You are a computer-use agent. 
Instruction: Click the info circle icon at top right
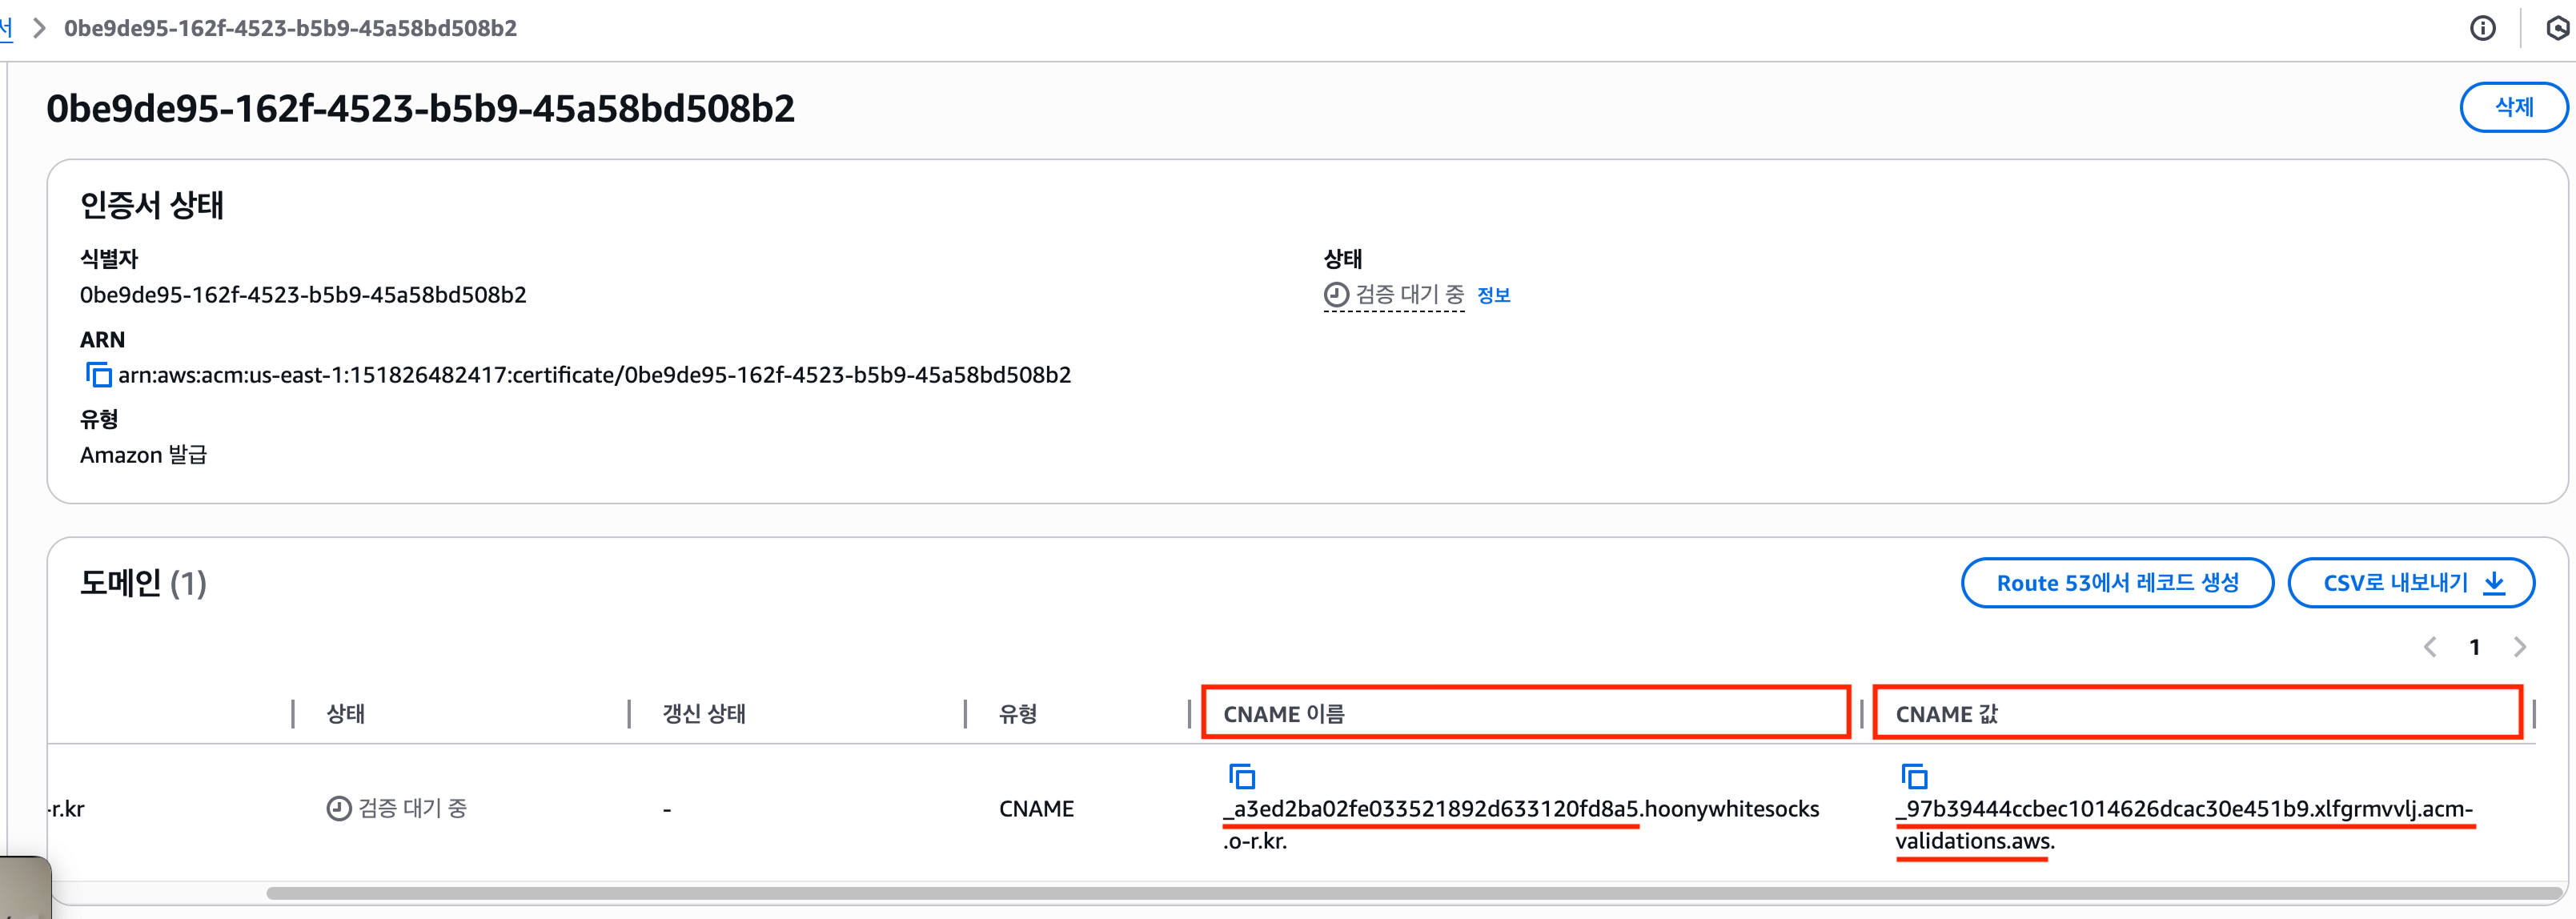click(x=2482, y=28)
